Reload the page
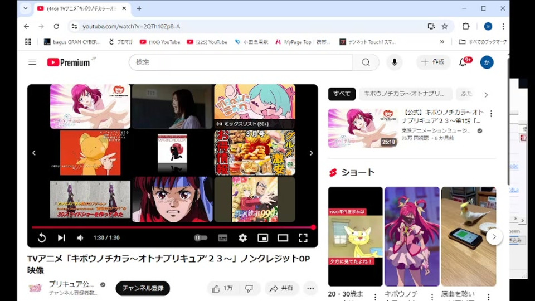The height and width of the screenshot is (301, 535). tap(56, 26)
